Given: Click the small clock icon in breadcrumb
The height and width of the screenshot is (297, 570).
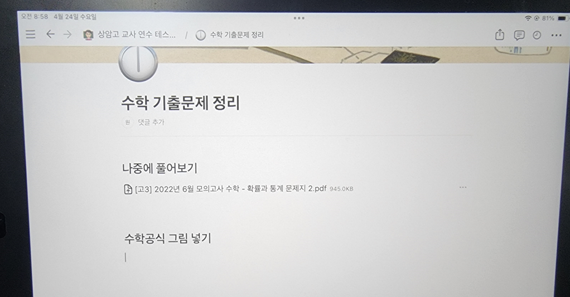Looking at the screenshot, I should [x=200, y=35].
